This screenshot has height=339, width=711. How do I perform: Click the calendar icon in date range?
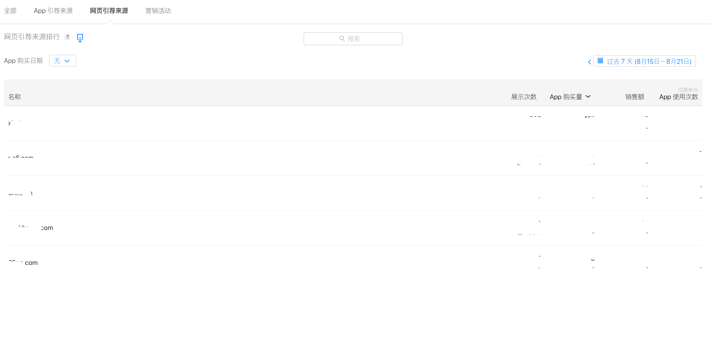click(x=600, y=61)
